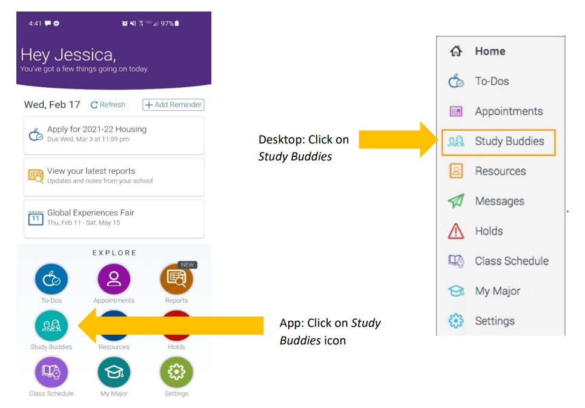Click the Add Reminder button
This screenshot has height=408, width=585.
click(173, 105)
